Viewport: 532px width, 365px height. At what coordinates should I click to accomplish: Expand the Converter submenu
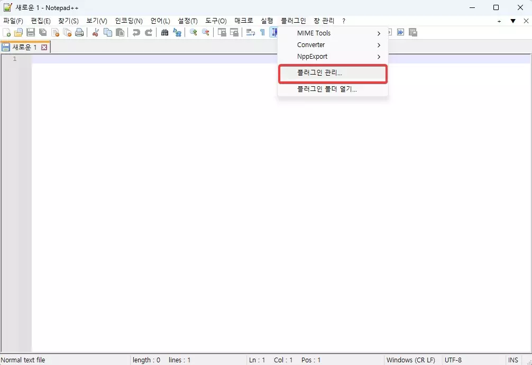coord(333,45)
